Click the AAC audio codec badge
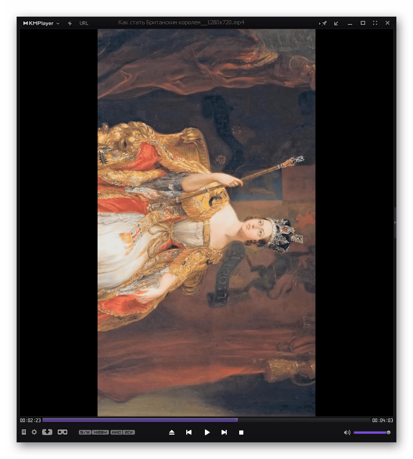The height and width of the screenshot is (459, 413). [x=116, y=433]
